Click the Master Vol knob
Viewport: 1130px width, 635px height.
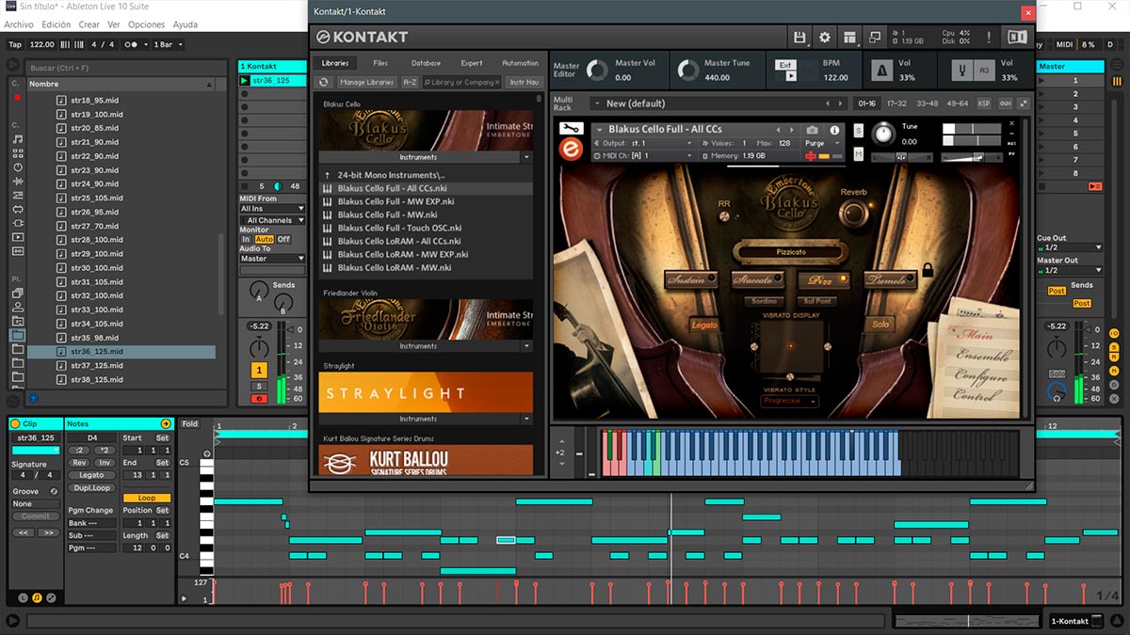(597, 71)
